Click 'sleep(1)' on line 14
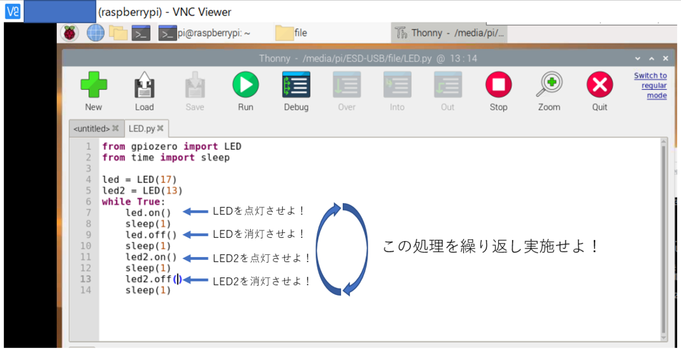The width and height of the screenshot is (681, 349). coord(148,290)
